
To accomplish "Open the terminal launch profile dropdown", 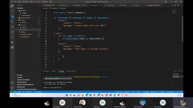I will pyautogui.click(x=176, y=71).
